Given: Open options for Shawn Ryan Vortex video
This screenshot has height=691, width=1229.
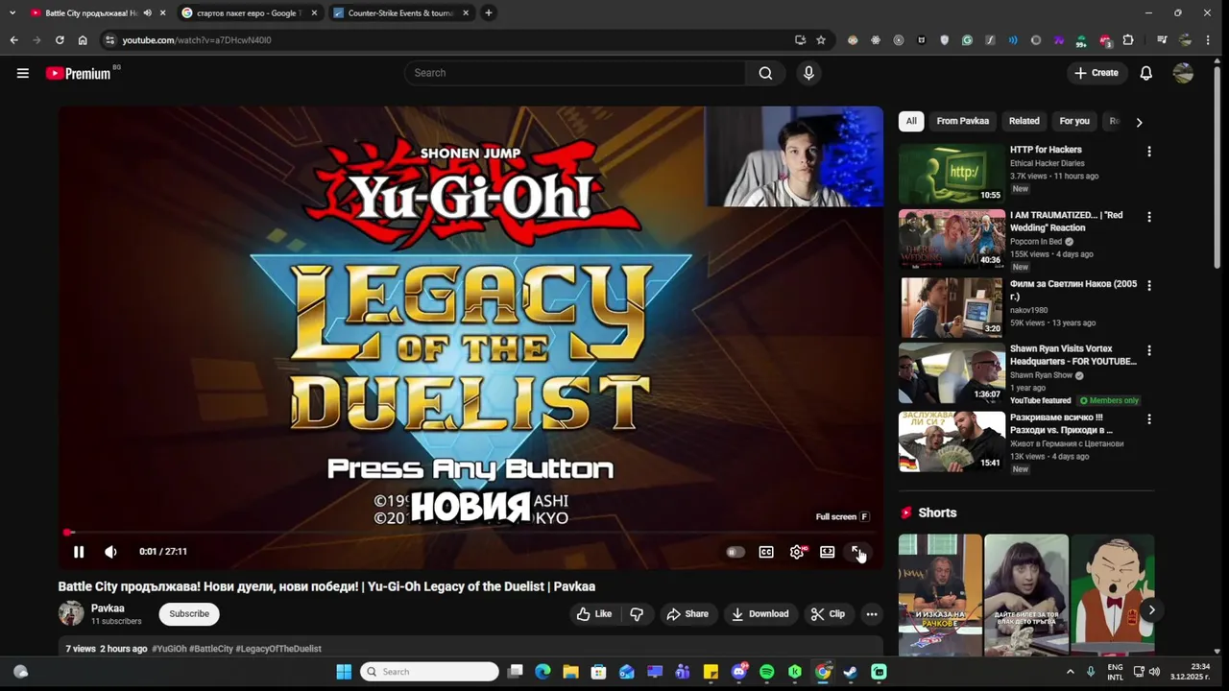Looking at the screenshot, I should pyautogui.click(x=1148, y=350).
